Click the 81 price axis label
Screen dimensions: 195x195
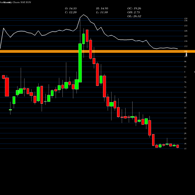tap(185, 77)
